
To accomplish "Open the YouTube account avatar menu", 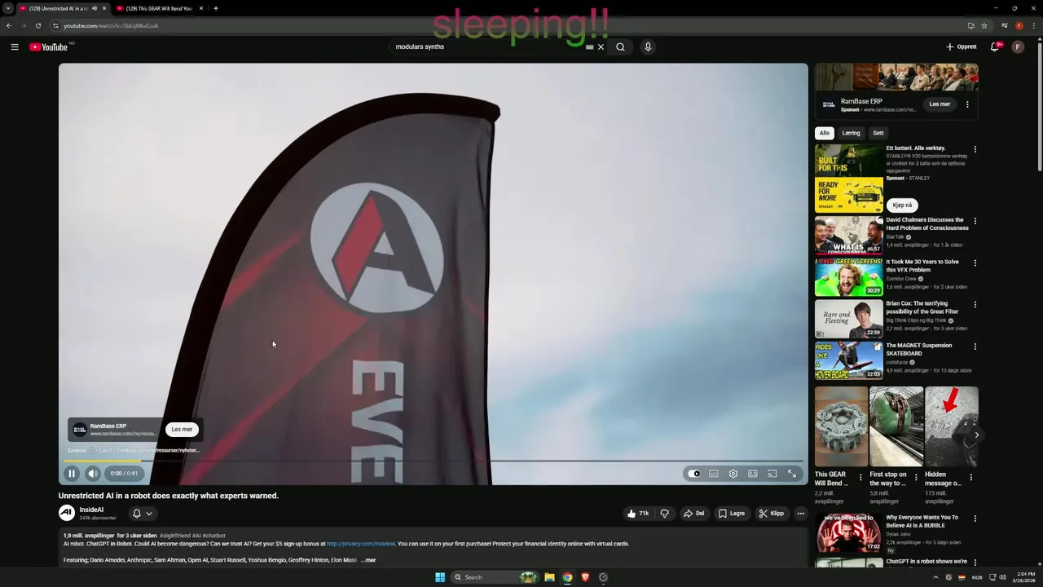I will [1018, 47].
